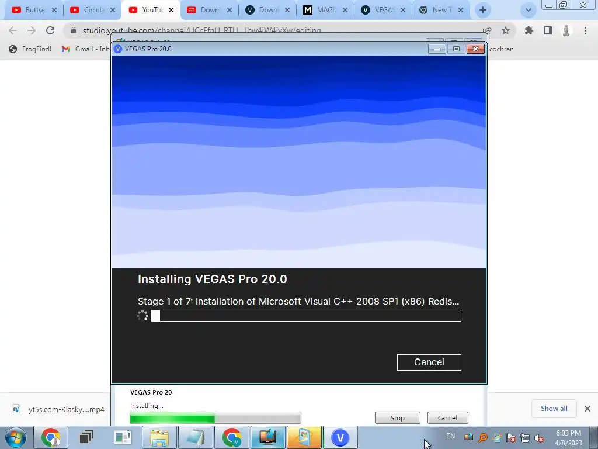
Task: Open the muted volume tray icon
Action: 539,438
